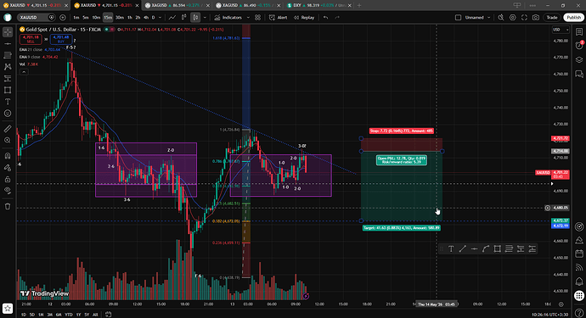This screenshot has height=318, width=586.
Task: Select the All date range
Action: pos(95,315)
